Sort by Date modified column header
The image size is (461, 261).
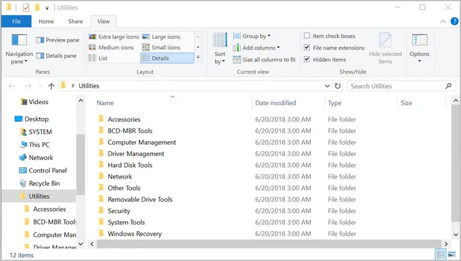point(275,103)
